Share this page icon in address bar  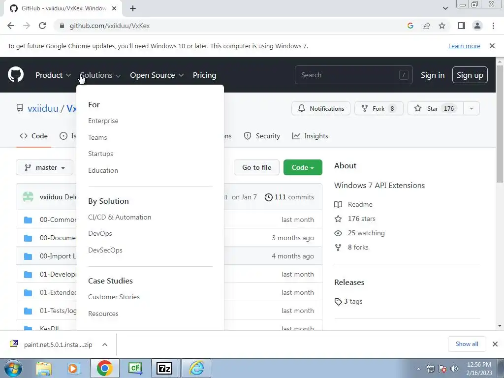426,26
